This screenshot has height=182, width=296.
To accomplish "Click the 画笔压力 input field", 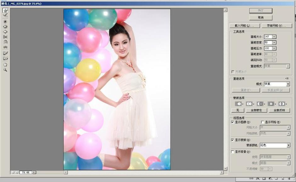I will click(268, 48).
